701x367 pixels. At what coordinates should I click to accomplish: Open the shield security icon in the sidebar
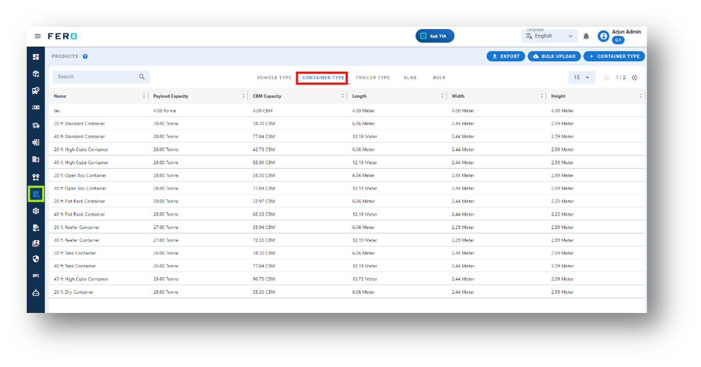click(36, 259)
